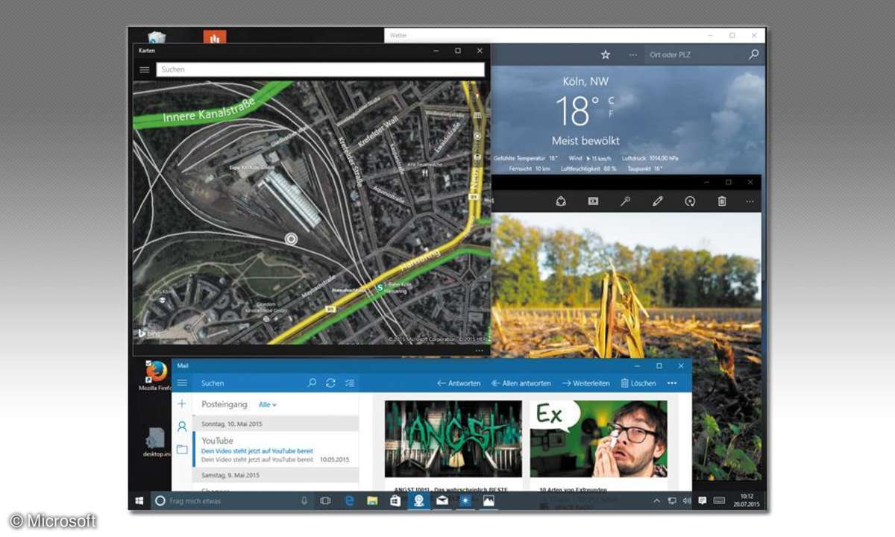The height and width of the screenshot is (537, 895).
Task: Click the pencil edit icon in Photos
Action: click(x=658, y=201)
